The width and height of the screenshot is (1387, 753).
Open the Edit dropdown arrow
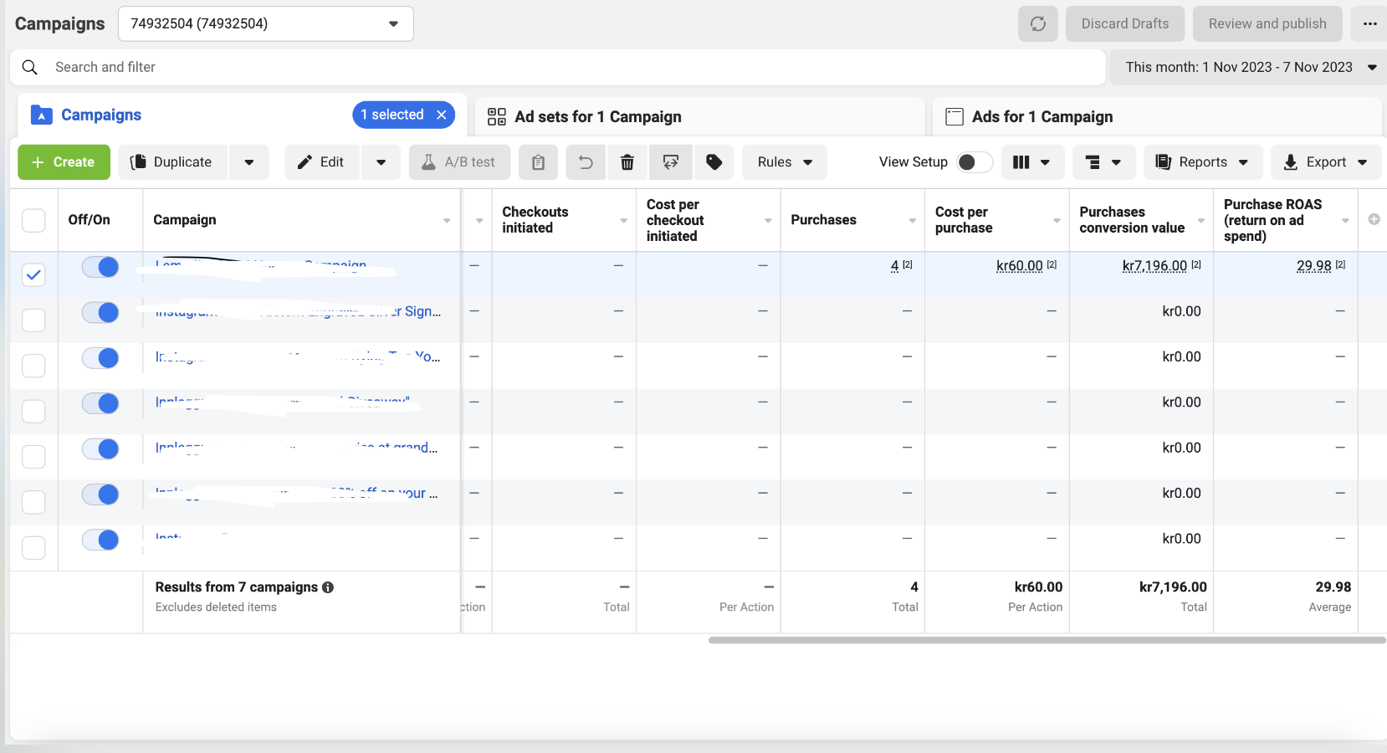381,162
